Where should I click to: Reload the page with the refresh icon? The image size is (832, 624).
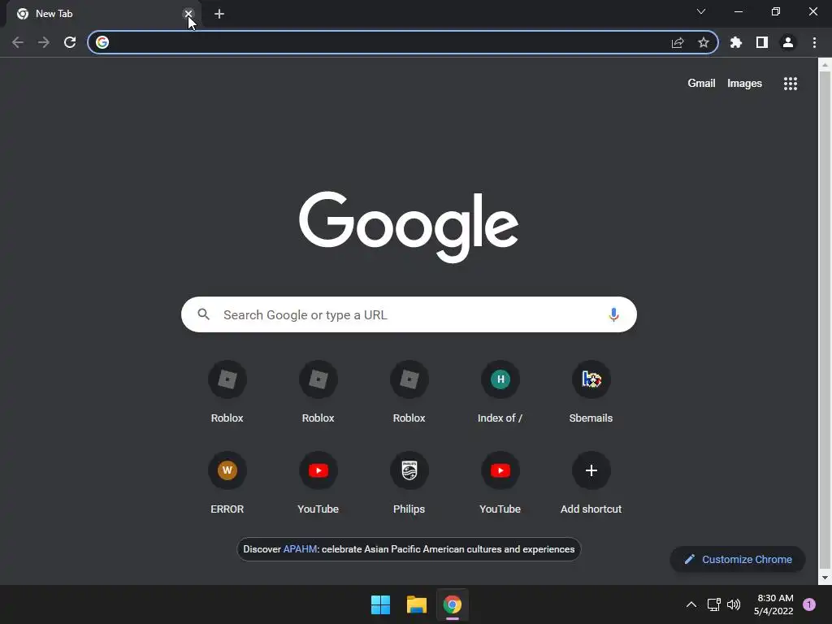[70, 42]
